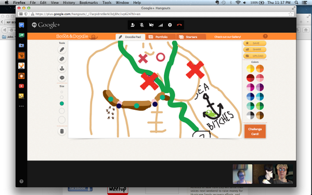Show more apps via the three dots
Screen dimensions: 312x195
pyautogui.click(x=21, y=106)
